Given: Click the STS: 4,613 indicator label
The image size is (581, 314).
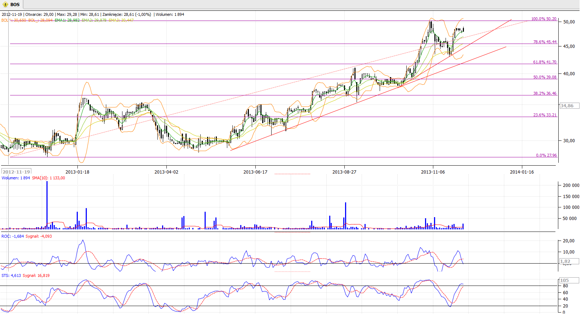Looking at the screenshot, I should coord(11,275).
